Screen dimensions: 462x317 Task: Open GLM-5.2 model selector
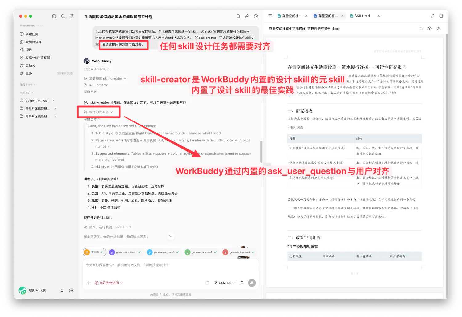click(x=224, y=283)
